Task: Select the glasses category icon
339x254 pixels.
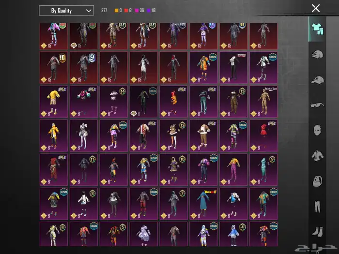Action: 317,105
